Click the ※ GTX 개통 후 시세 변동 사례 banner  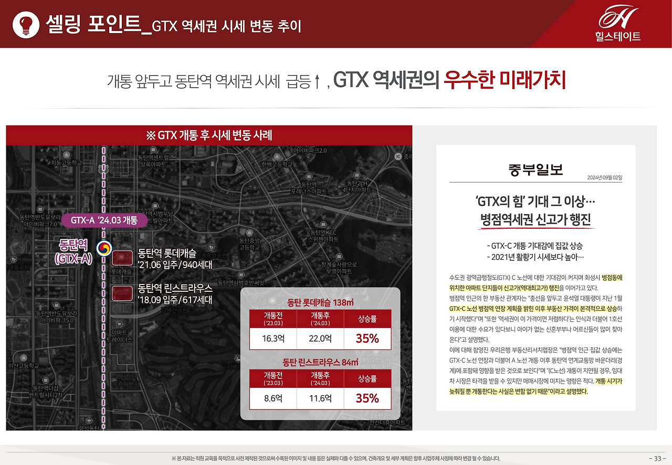click(x=209, y=136)
